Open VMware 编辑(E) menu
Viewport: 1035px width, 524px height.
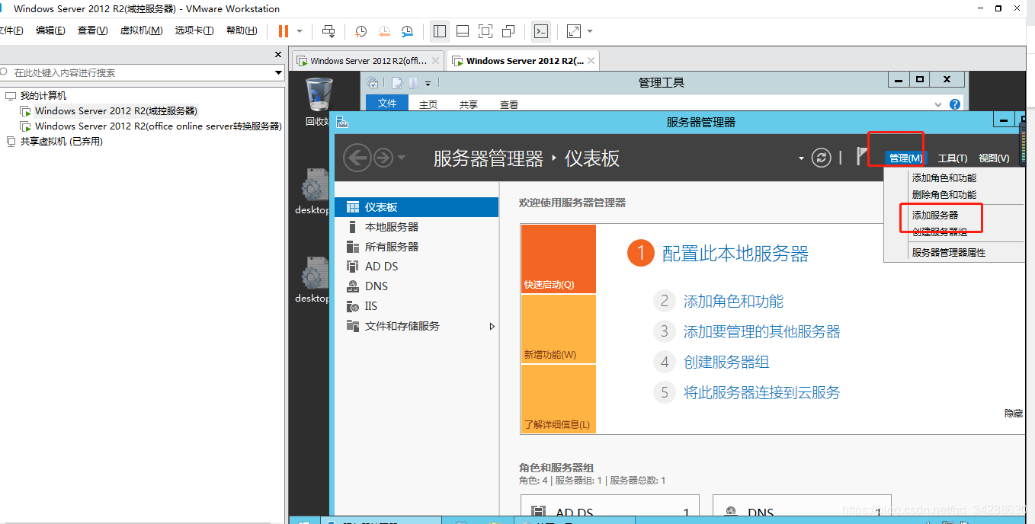50,30
